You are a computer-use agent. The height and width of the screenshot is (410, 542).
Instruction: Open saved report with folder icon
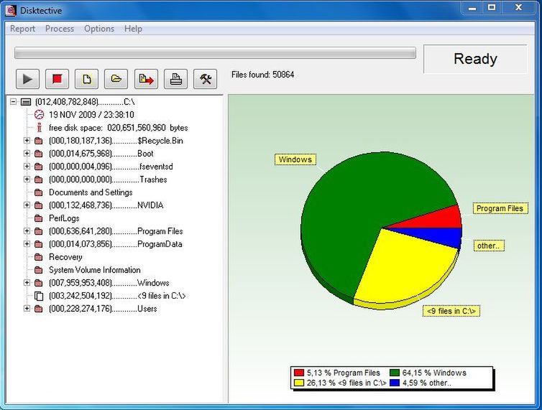click(116, 79)
